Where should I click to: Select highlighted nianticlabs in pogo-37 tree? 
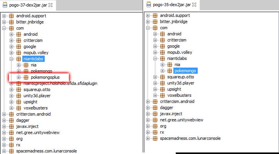click(x=34, y=59)
